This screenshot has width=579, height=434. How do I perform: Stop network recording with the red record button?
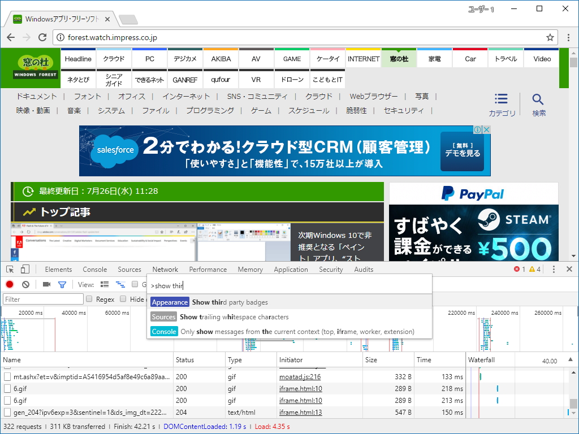(x=10, y=284)
